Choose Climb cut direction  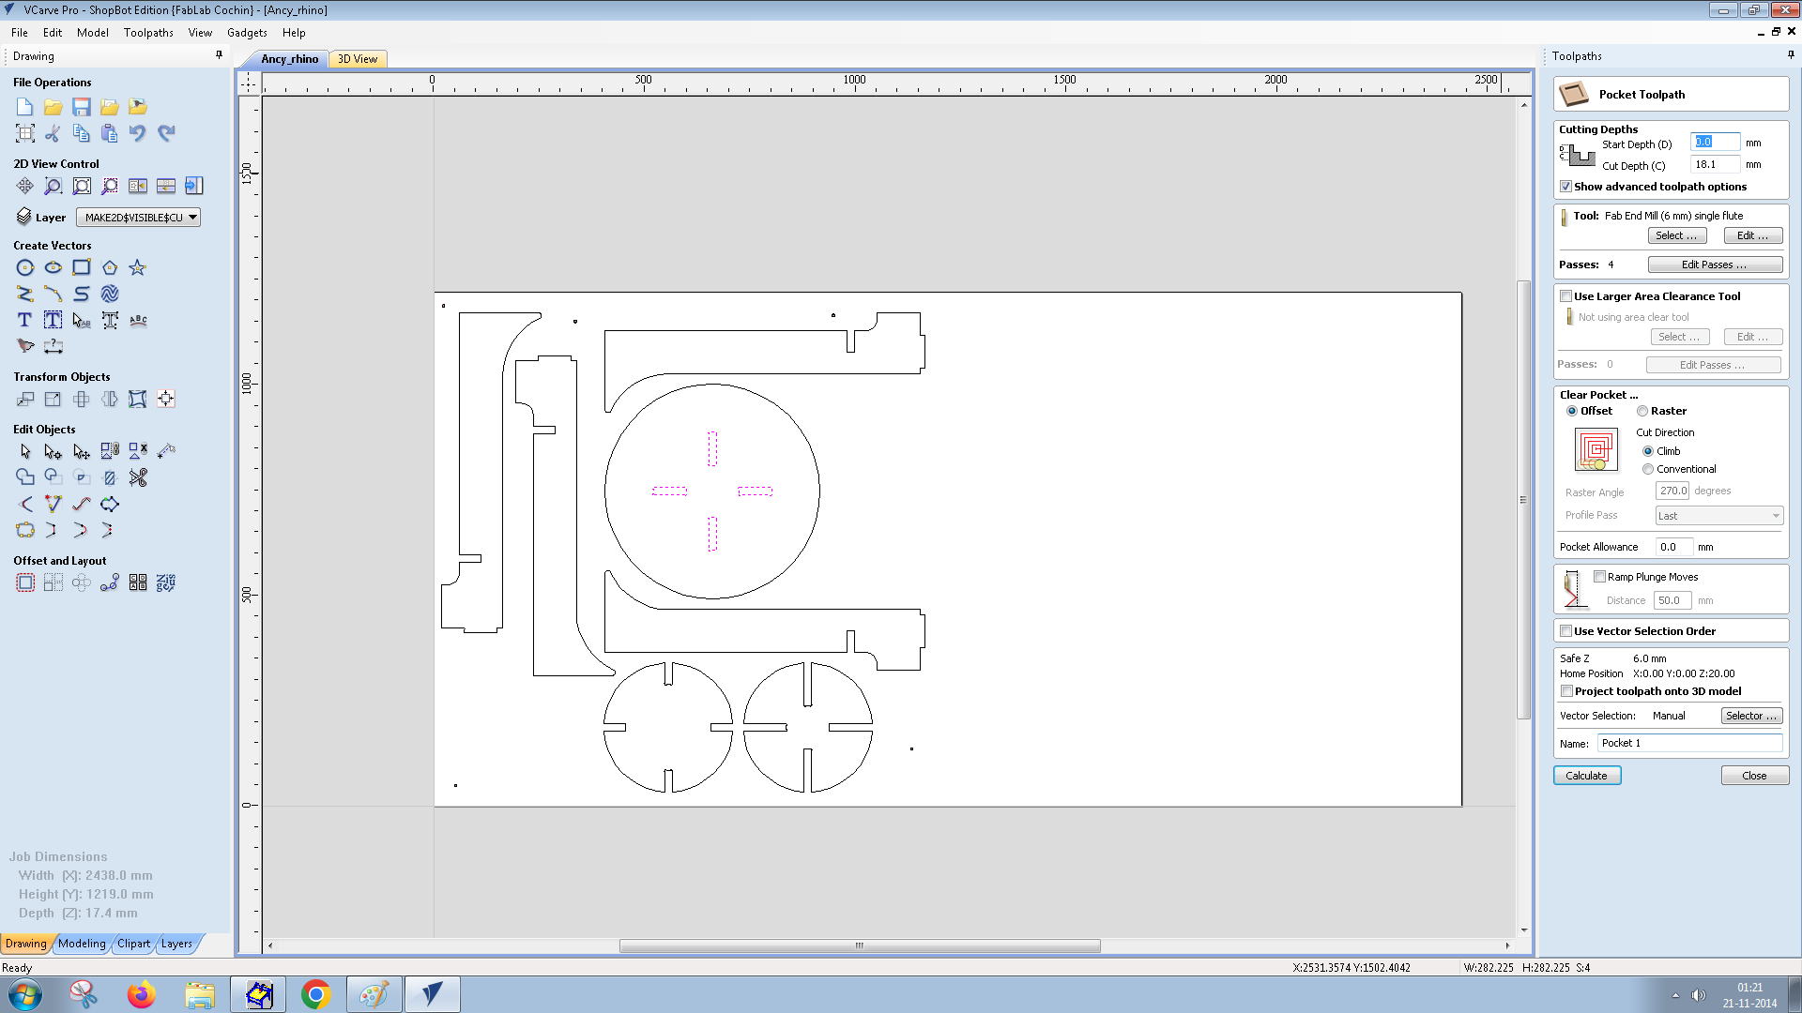(1648, 451)
